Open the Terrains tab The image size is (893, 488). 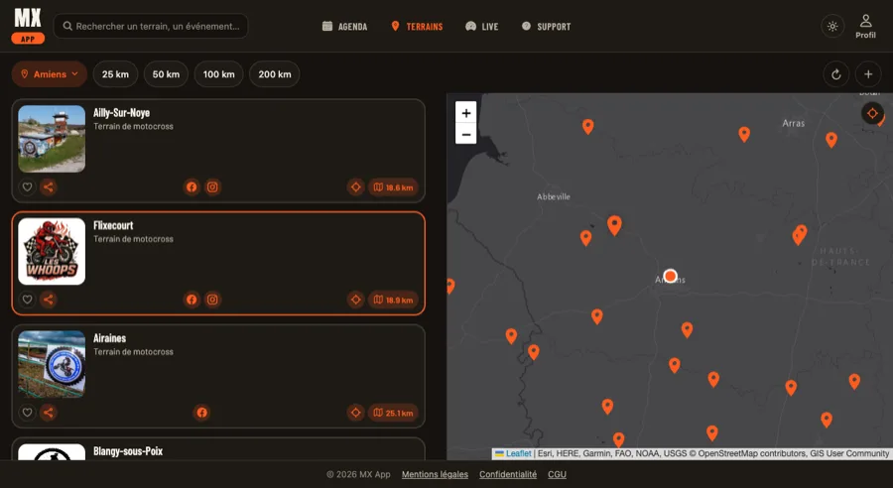click(x=417, y=26)
